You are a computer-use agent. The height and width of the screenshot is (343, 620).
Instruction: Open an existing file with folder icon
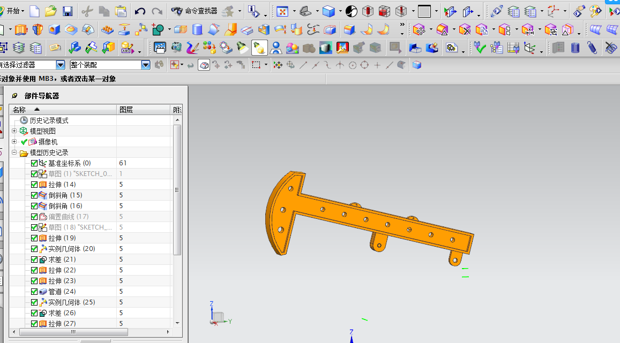[x=51, y=11]
